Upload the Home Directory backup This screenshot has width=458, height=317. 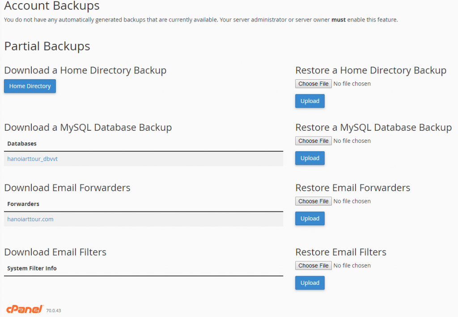click(310, 101)
